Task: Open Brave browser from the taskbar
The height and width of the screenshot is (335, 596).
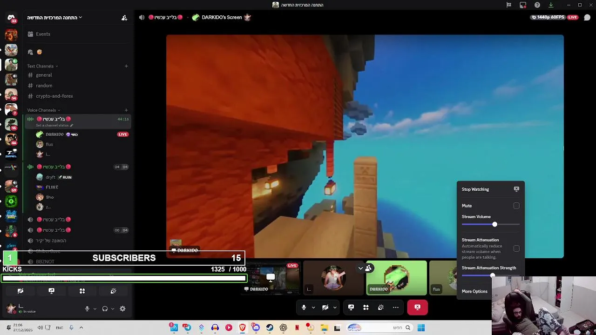Action: tap(242, 328)
